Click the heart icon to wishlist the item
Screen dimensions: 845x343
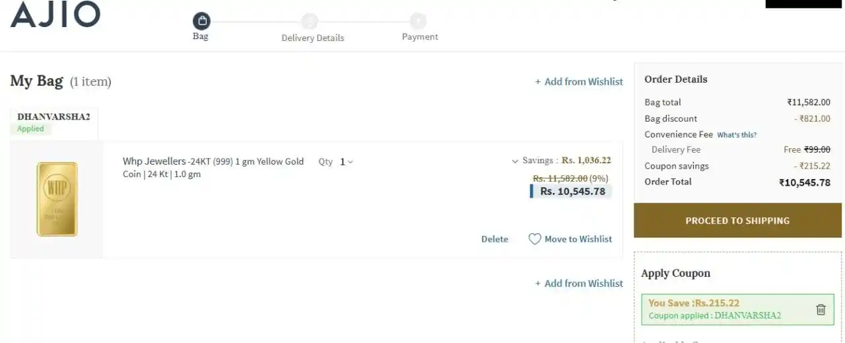pos(535,239)
